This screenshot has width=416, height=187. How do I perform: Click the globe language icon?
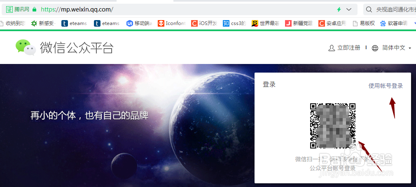tap(375, 48)
